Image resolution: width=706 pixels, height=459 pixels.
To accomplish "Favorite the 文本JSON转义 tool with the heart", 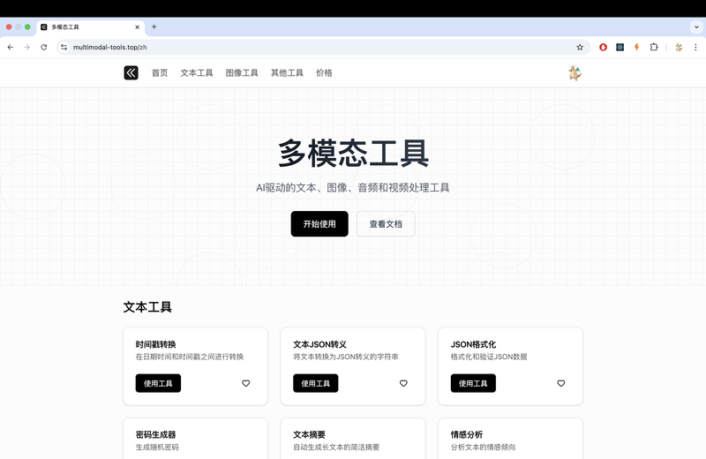I will [403, 383].
